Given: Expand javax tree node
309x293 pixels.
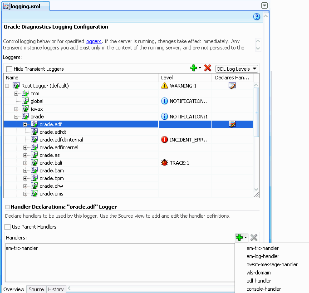Looking at the screenshot, I should click(x=16, y=109).
